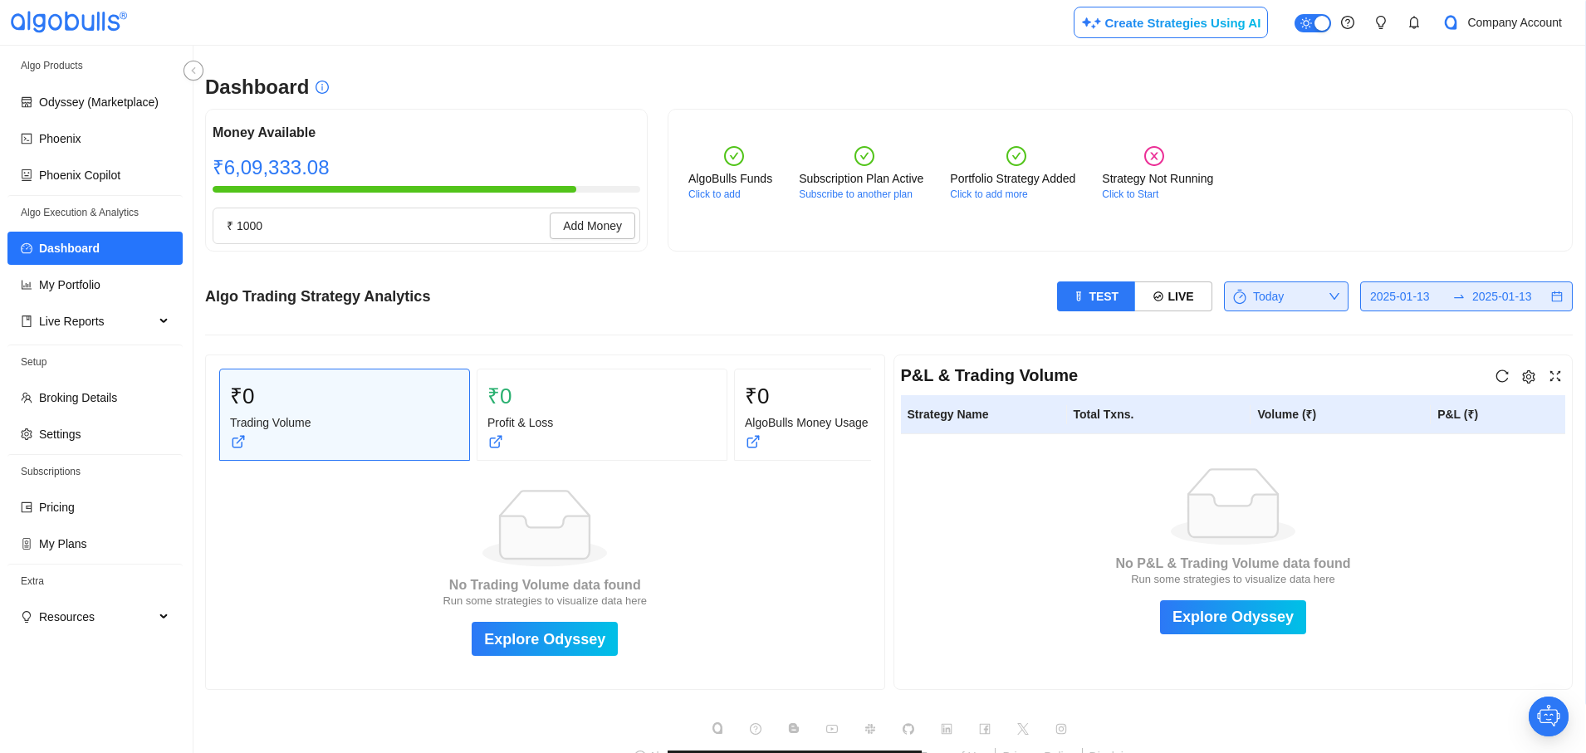Viewport: 1586px width, 753px height.
Task: Open the GitHub footer icon
Action: click(x=908, y=729)
